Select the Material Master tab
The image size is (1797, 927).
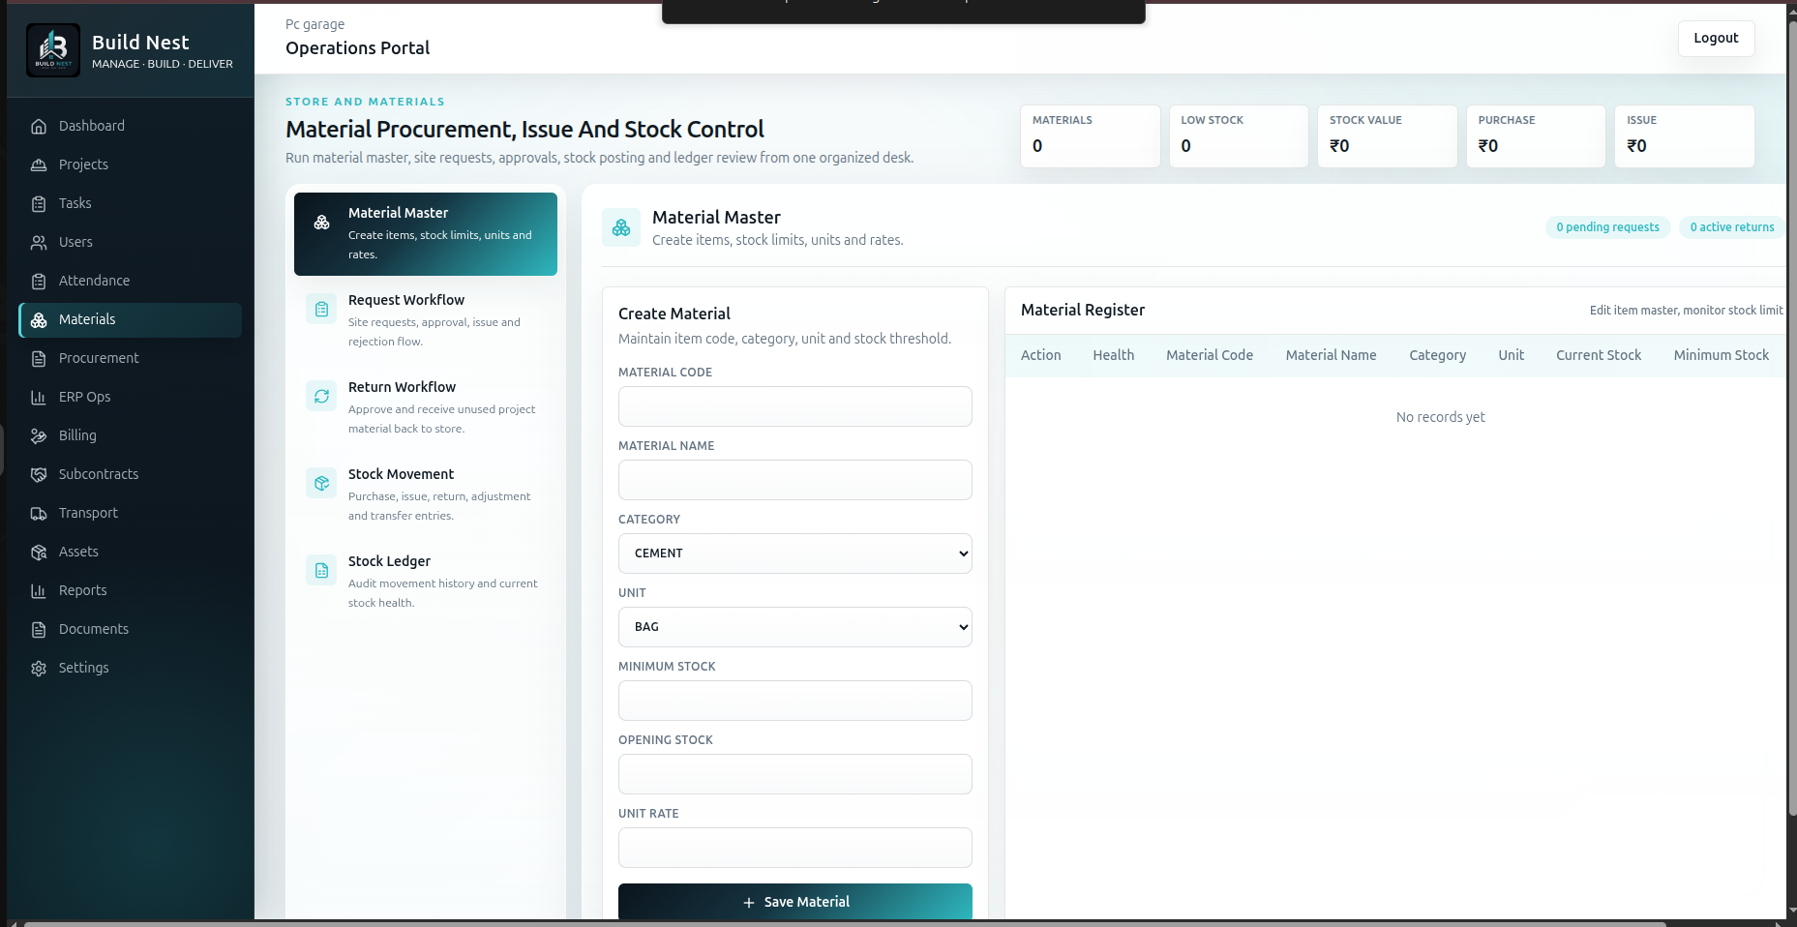tap(426, 234)
